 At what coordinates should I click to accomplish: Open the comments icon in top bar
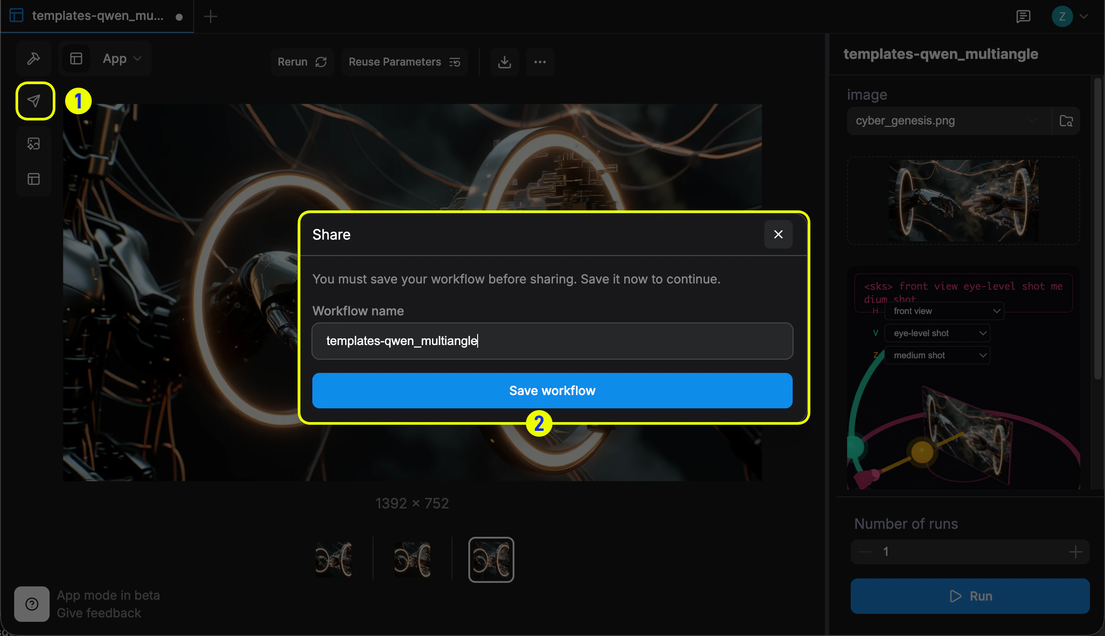(x=1023, y=16)
